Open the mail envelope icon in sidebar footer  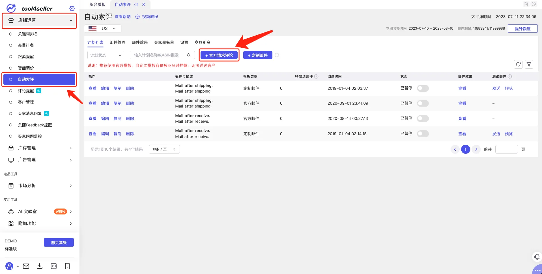pos(26,266)
